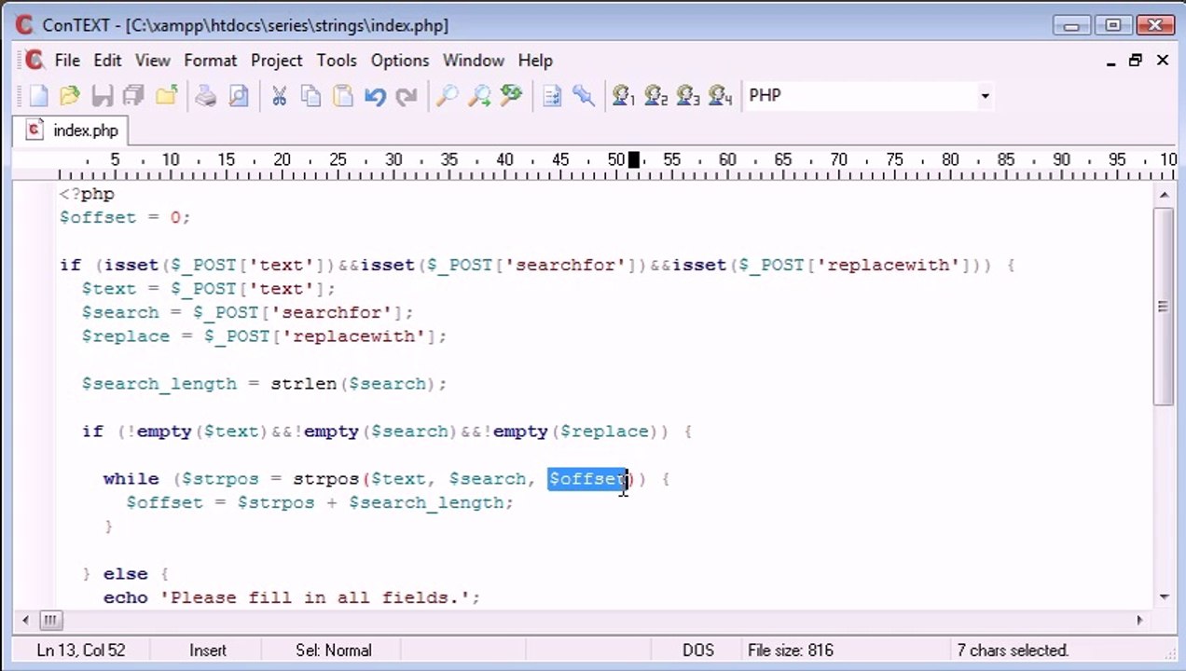Open the Tools menu
The height and width of the screenshot is (671, 1186).
[337, 60]
